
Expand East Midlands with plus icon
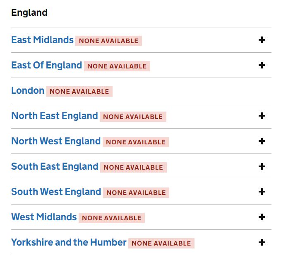262,40
